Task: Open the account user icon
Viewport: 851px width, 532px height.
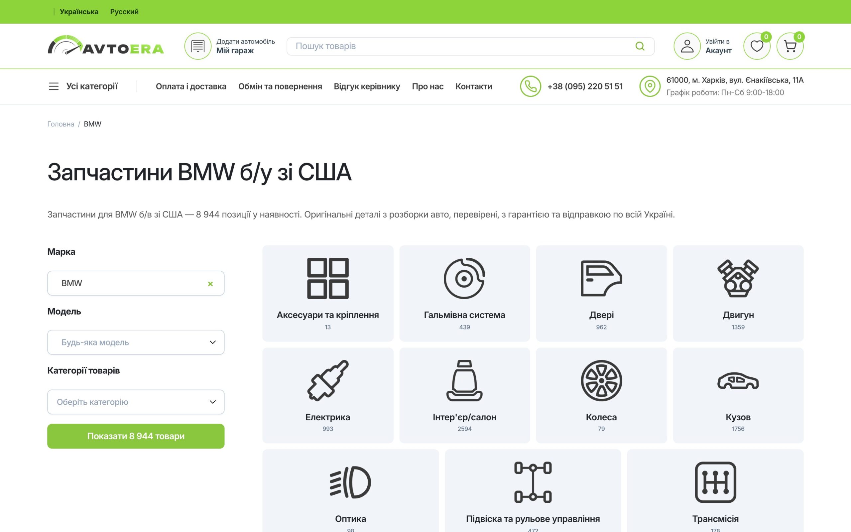Action: pyautogui.click(x=687, y=46)
